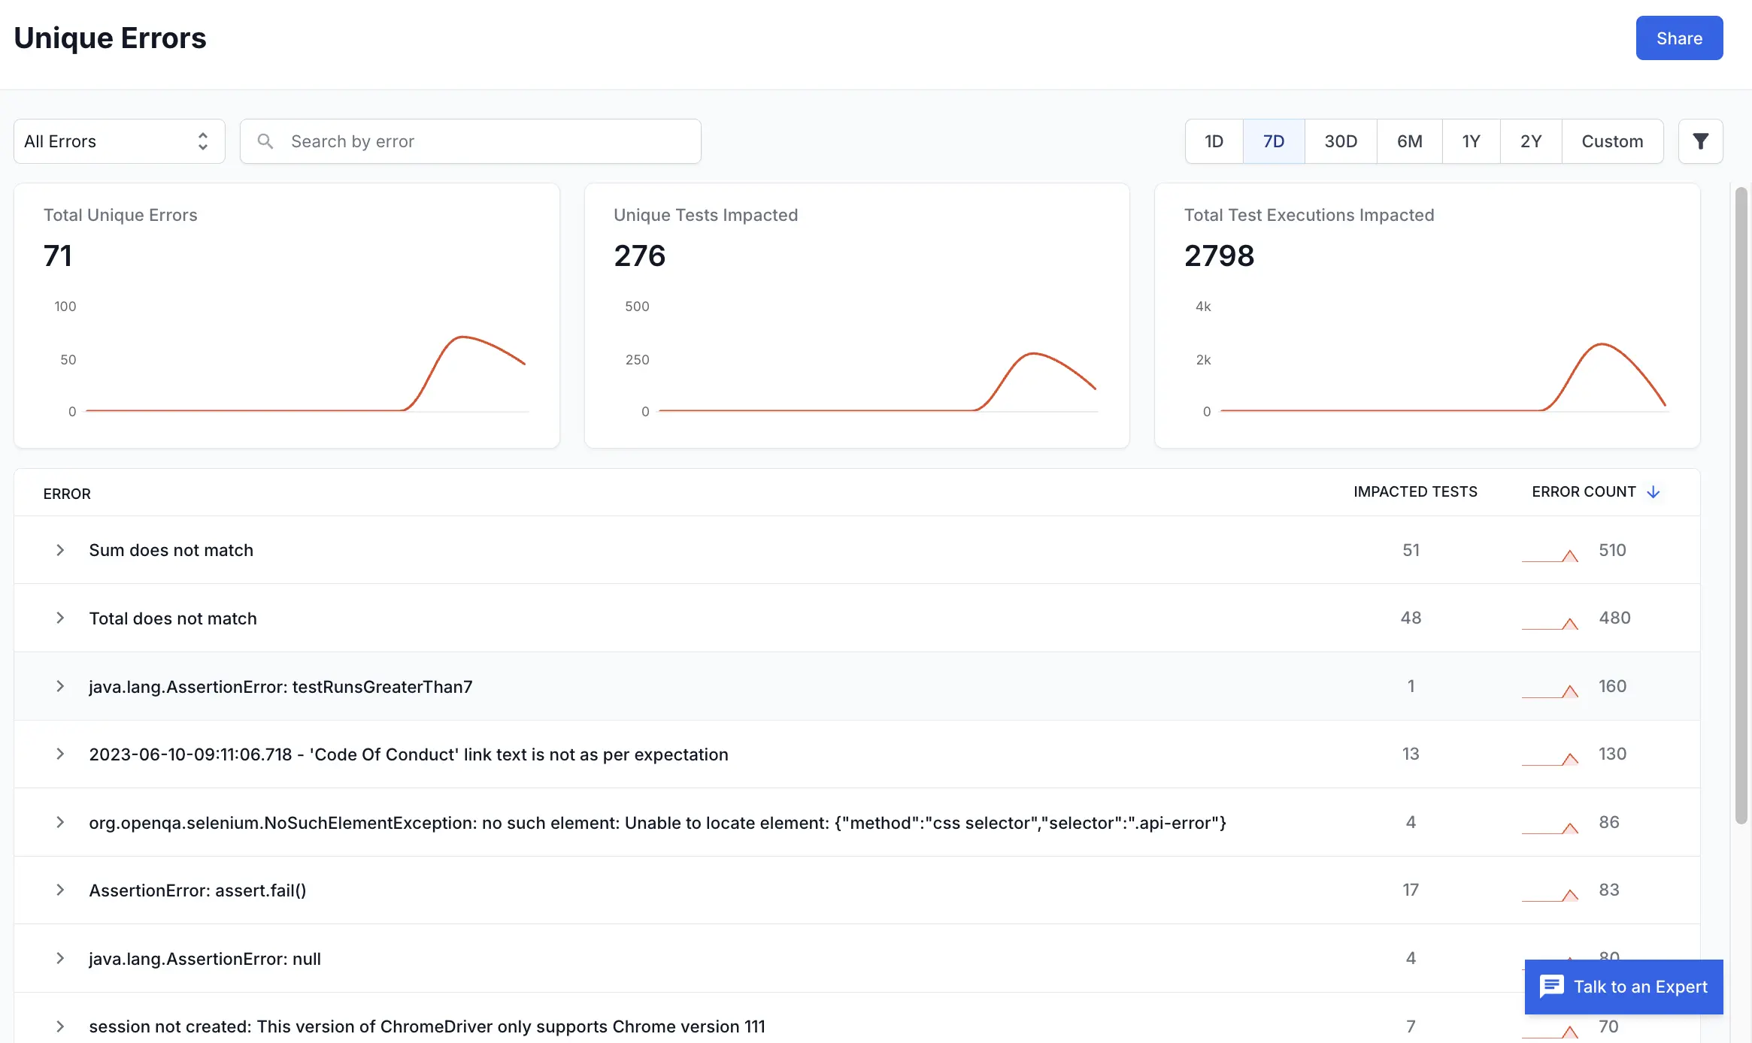Click the sparkline next to error count 86
Screen dimensions: 1752x1043
1550,827
